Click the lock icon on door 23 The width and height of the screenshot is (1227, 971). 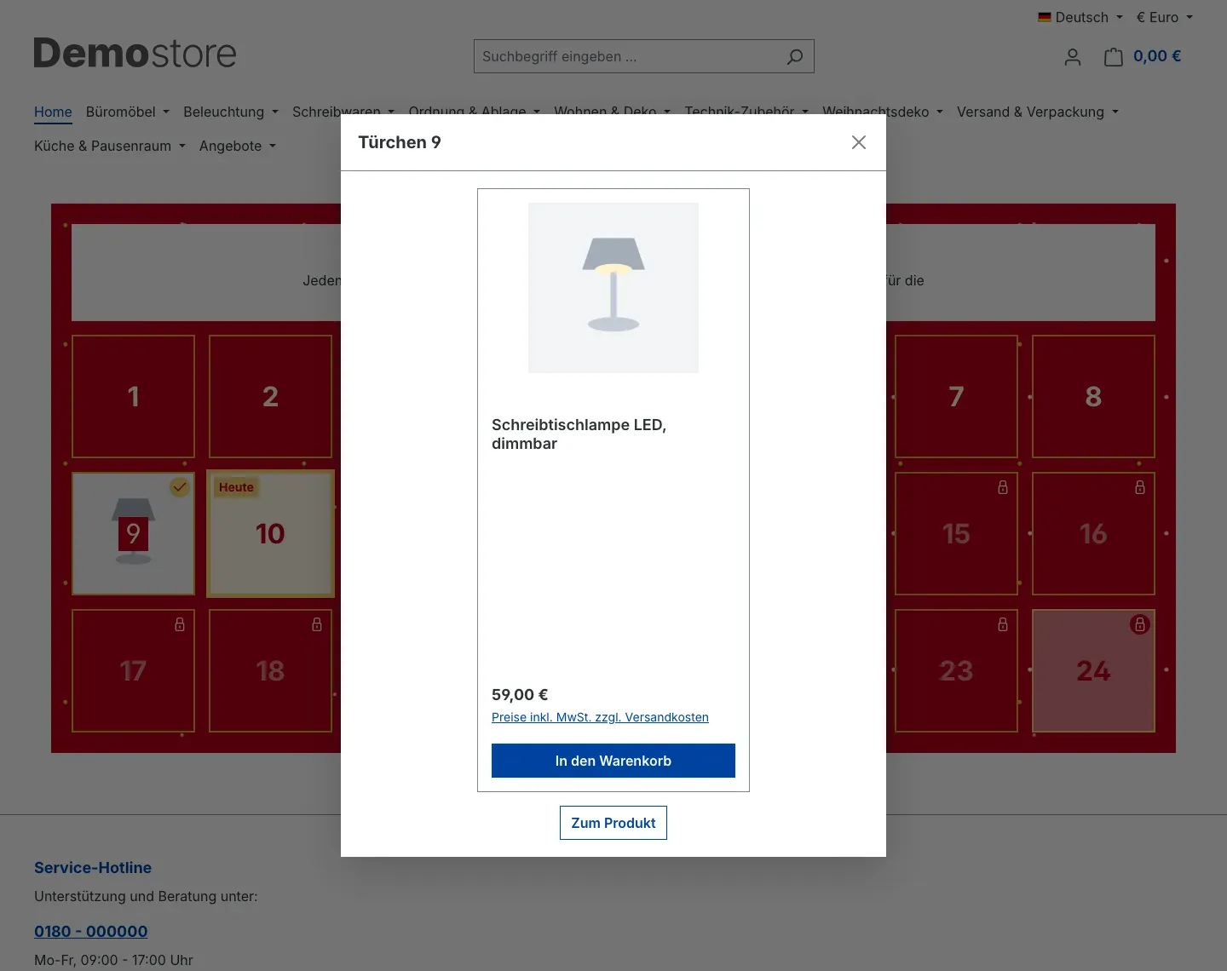click(x=1003, y=624)
